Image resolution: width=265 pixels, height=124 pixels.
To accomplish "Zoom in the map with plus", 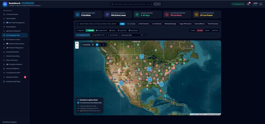I will tap(77, 44).
